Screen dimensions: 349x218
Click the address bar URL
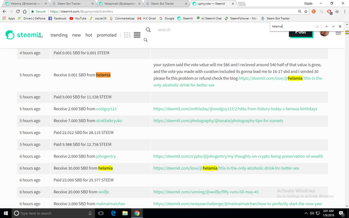tap(81, 11)
